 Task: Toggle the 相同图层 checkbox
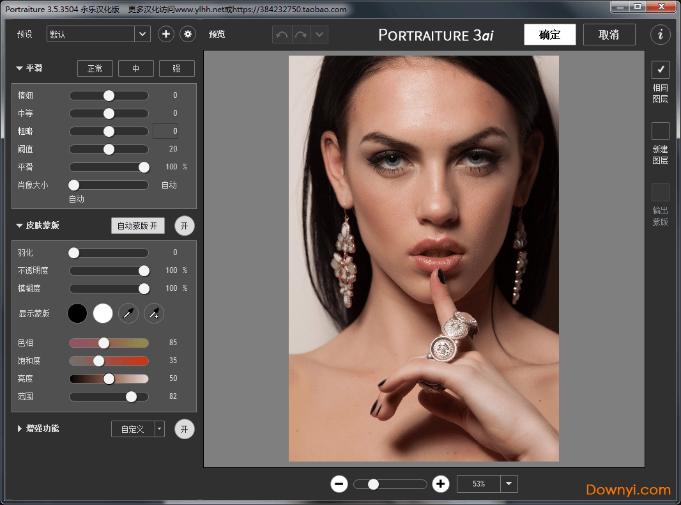coord(660,70)
